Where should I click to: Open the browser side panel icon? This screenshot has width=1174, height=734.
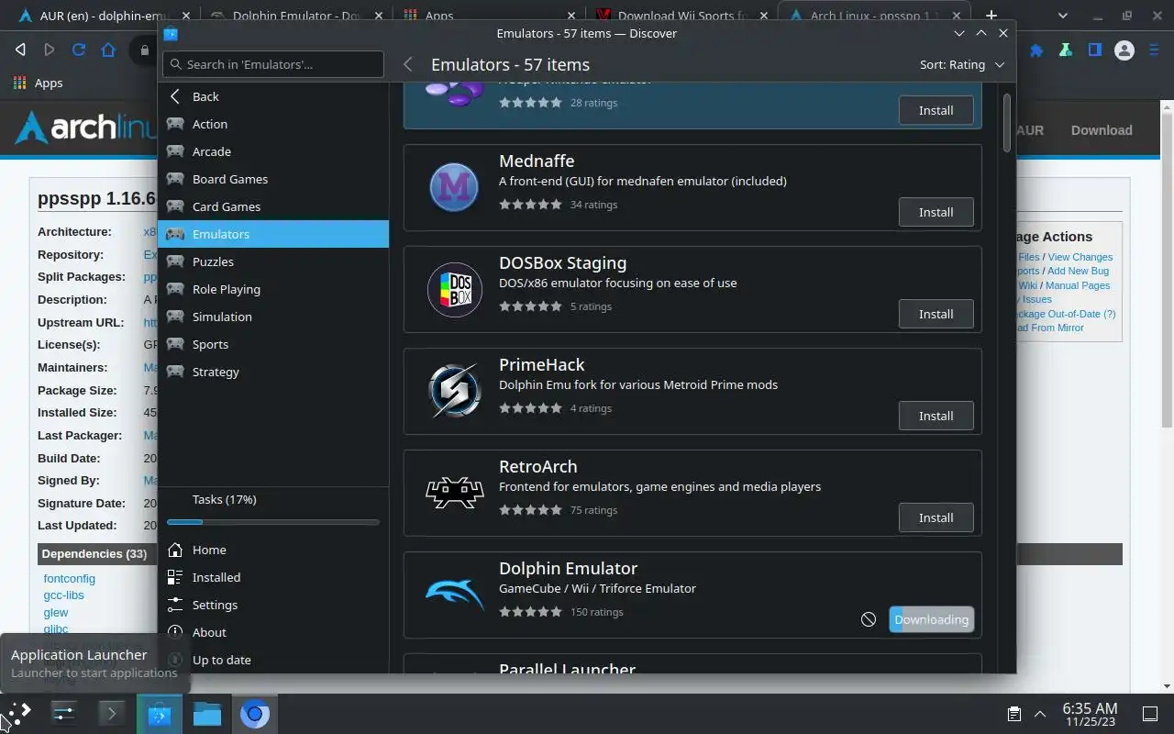click(x=1094, y=50)
